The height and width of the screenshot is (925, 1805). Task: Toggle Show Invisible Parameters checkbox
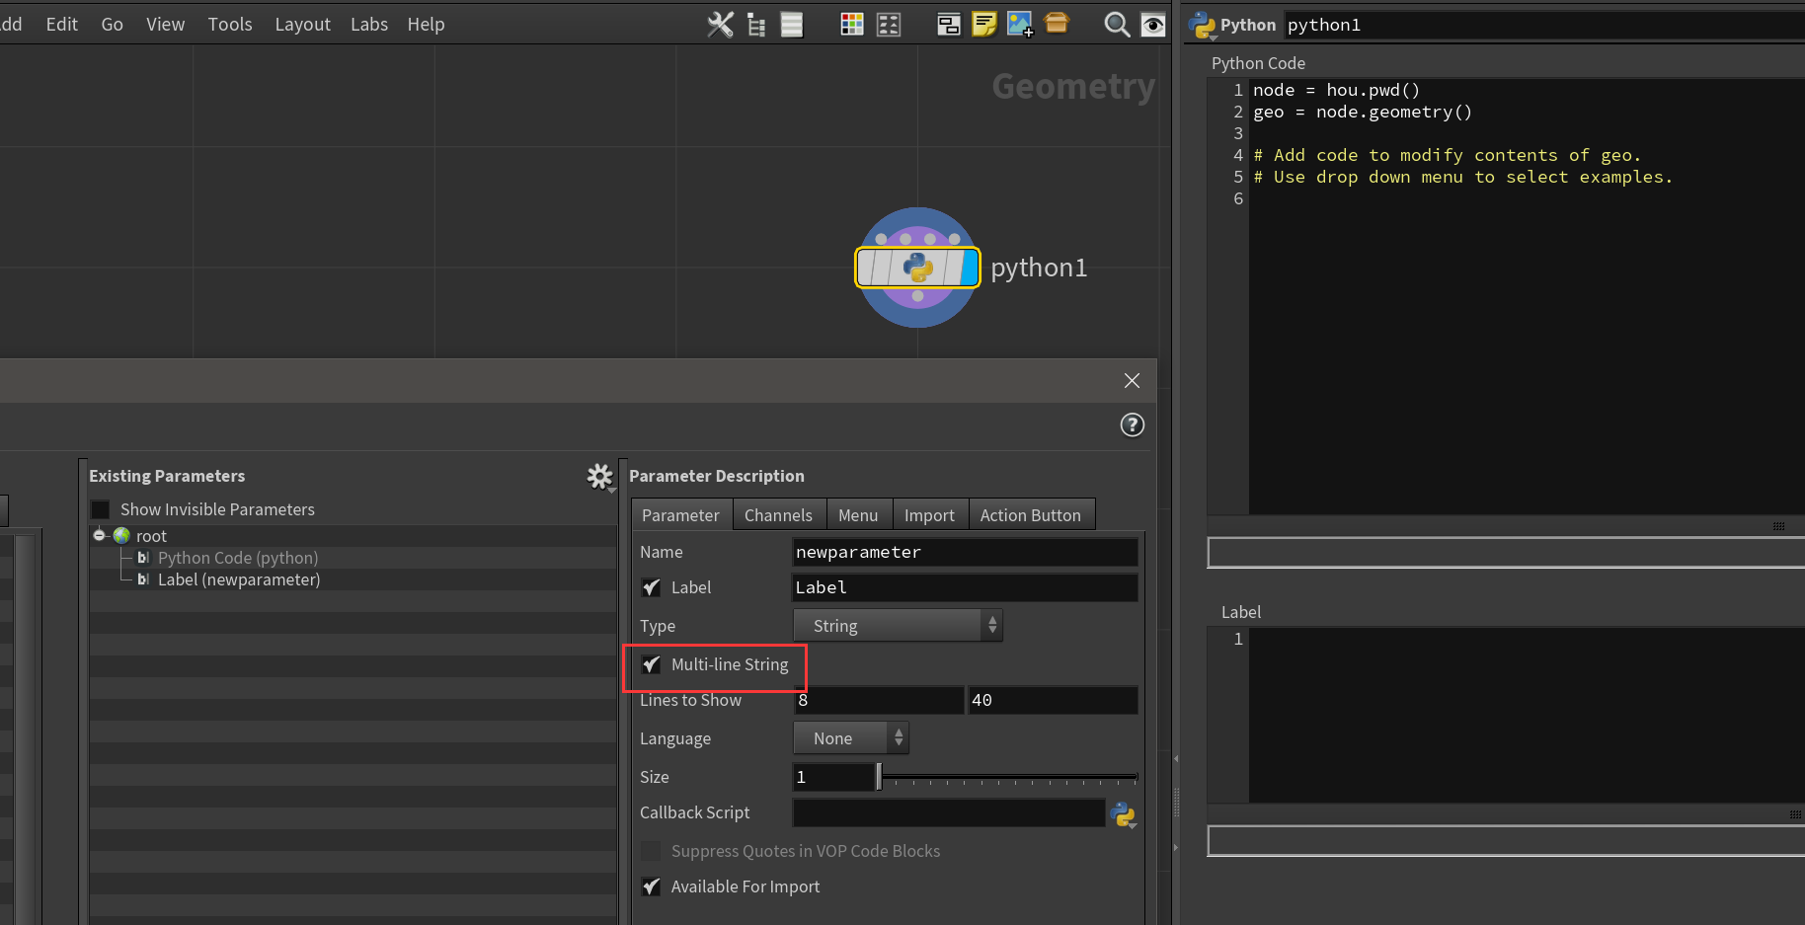point(100,509)
